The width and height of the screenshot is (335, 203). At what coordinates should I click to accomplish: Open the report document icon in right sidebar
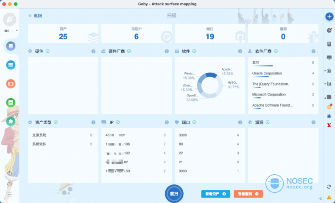[329, 44]
